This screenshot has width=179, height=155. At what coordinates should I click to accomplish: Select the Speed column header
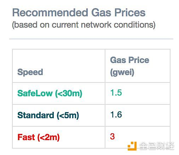(30, 72)
